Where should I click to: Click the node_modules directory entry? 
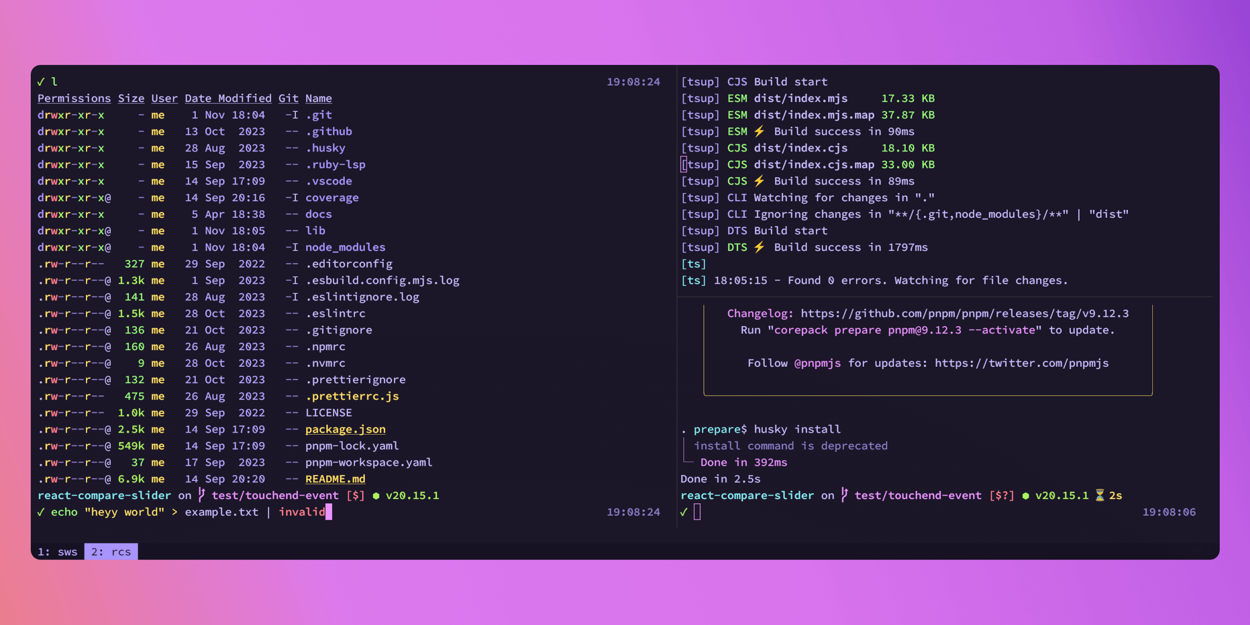tap(345, 247)
